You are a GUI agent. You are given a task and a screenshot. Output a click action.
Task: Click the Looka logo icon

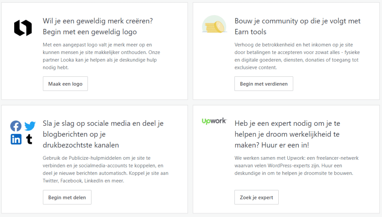[23, 28]
